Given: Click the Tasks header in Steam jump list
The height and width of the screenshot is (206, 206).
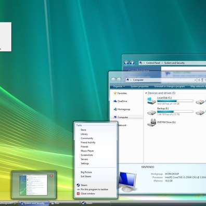Looking at the screenshot, I should (x=79, y=125).
